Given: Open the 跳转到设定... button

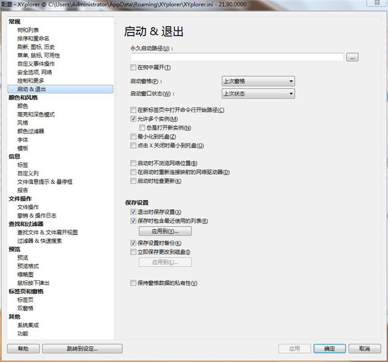Looking at the screenshot, I should pos(81,348).
